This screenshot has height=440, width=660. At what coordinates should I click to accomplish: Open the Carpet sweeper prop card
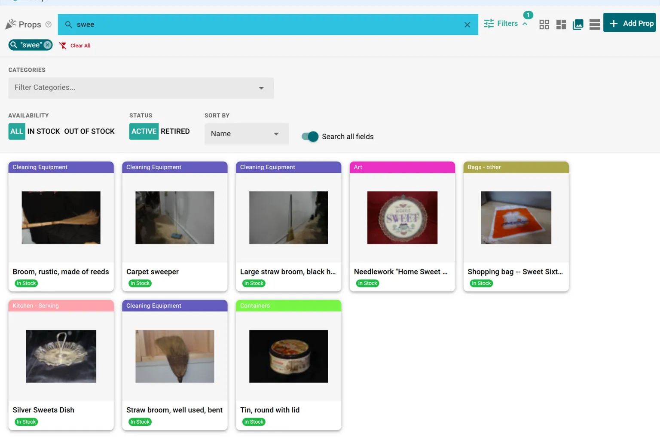click(x=174, y=227)
